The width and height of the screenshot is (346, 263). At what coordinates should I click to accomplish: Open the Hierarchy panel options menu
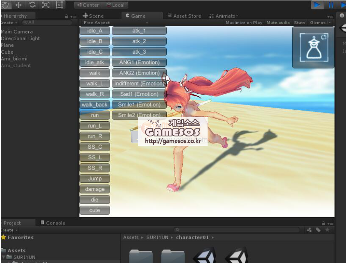pyautogui.click(x=73, y=16)
